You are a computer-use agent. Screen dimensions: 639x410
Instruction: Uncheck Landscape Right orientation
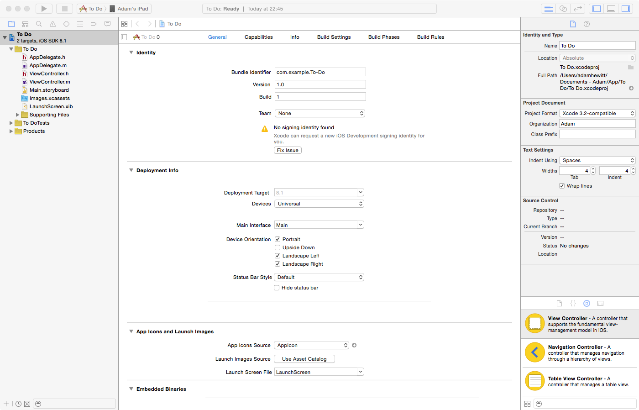[277, 264]
